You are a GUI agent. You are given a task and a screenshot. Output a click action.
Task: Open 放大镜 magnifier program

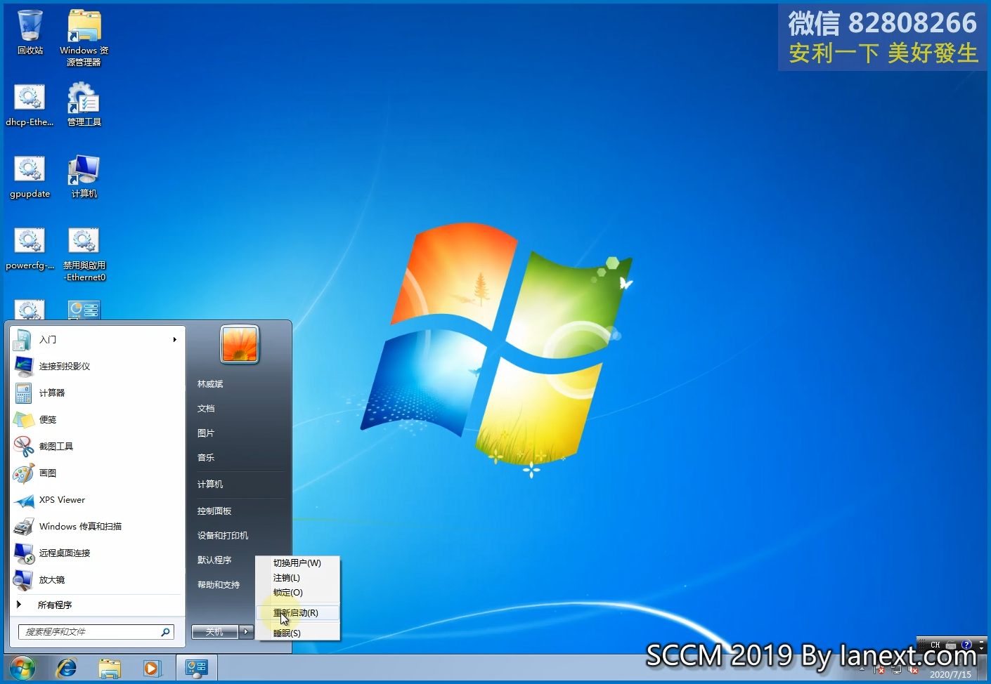(x=97, y=579)
